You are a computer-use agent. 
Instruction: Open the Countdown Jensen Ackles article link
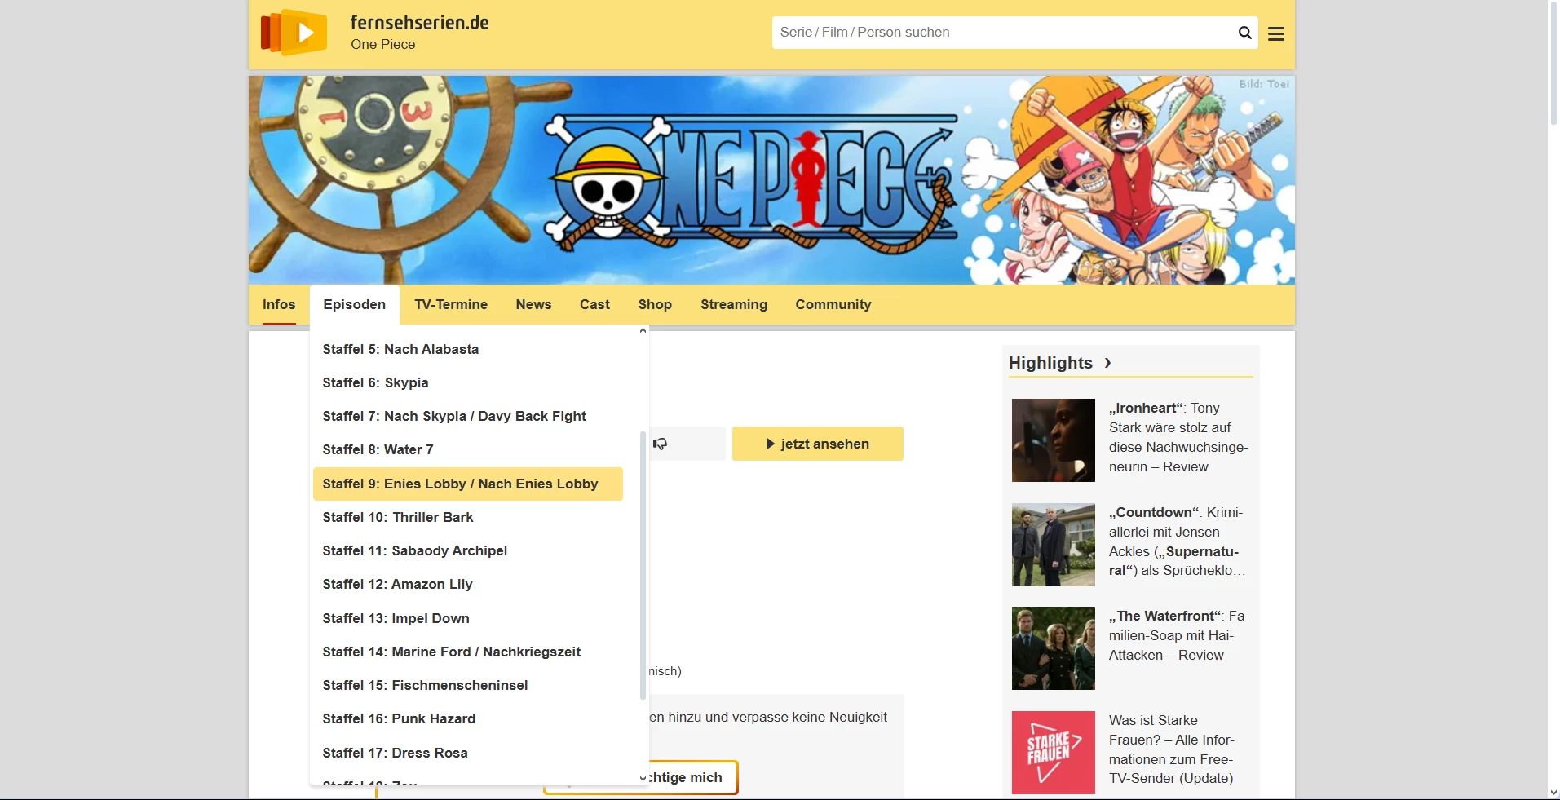click(x=1178, y=541)
